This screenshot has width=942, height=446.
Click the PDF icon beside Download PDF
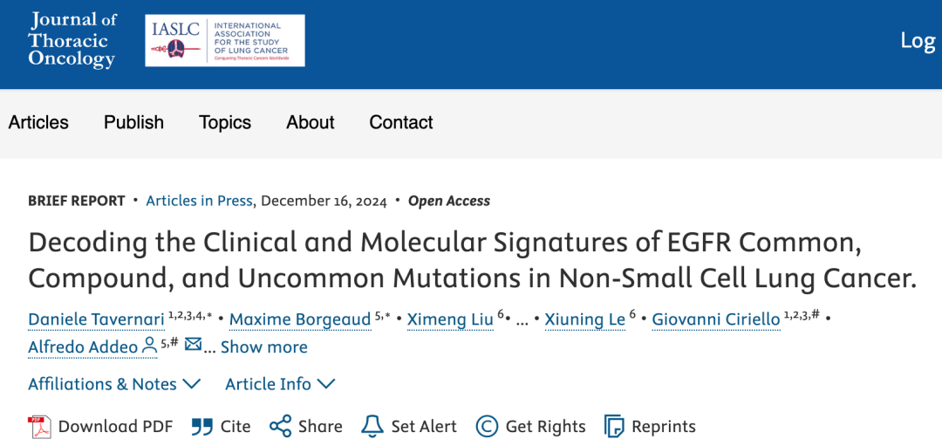pos(39,426)
